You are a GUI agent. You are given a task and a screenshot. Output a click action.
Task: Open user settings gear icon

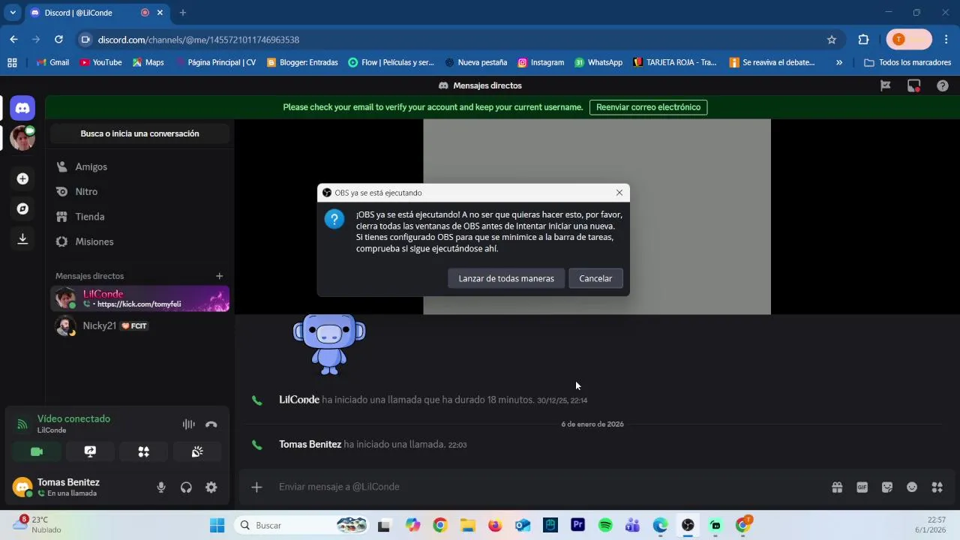pos(211,487)
